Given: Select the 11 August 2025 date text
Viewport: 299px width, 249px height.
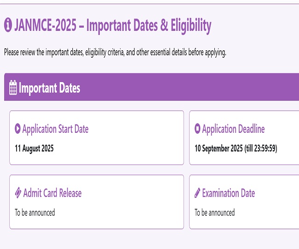Looking at the screenshot, I should pos(34,148).
